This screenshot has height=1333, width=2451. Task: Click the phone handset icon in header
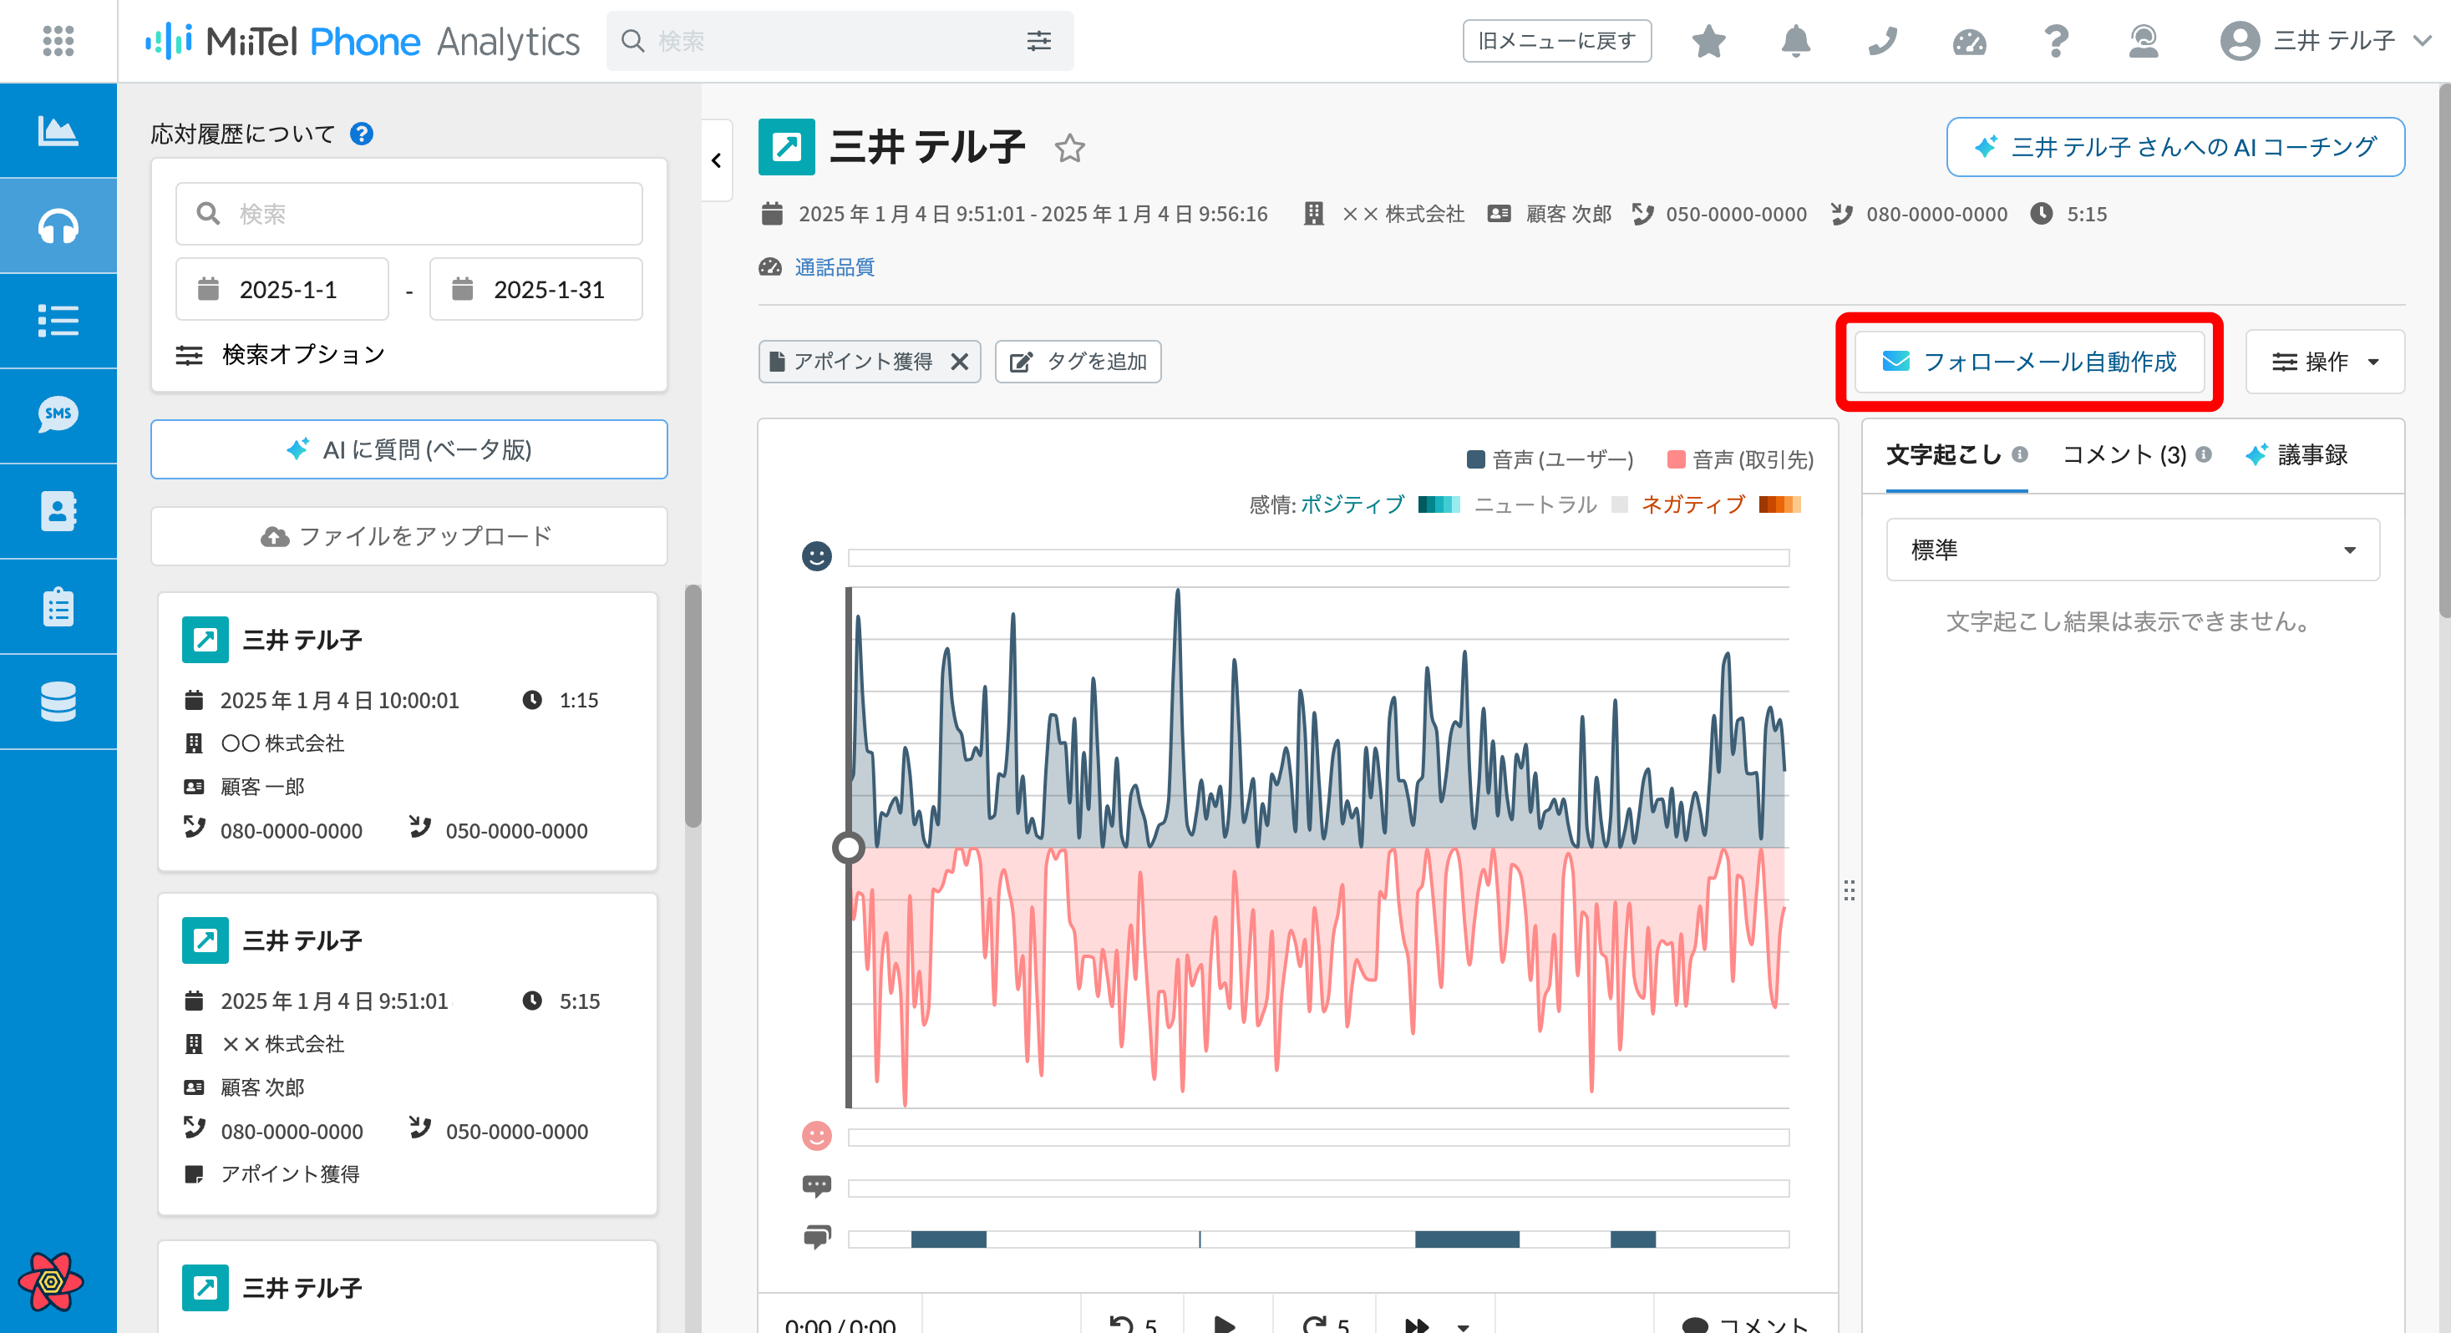point(1882,41)
